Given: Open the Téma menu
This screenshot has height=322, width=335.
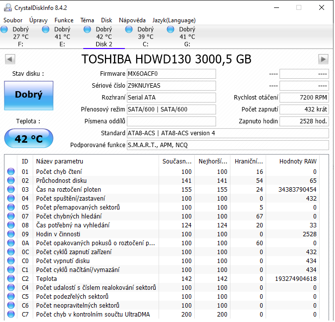Looking at the screenshot, I should [x=87, y=20].
